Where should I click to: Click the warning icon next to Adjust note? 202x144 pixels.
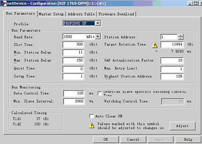click(x=91, y=126)
